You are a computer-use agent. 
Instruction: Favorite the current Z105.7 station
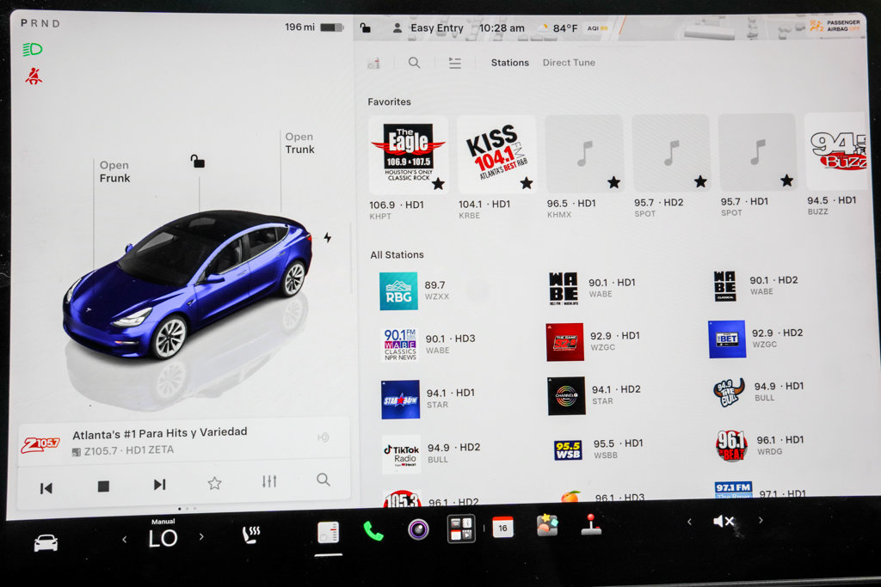point(214,483)
